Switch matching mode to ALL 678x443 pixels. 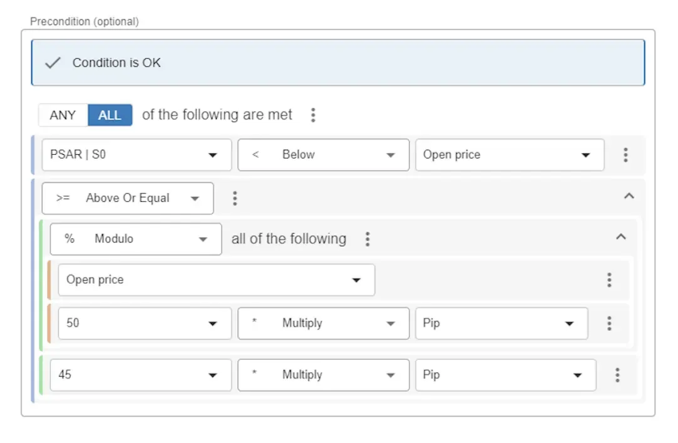(110, 115)
